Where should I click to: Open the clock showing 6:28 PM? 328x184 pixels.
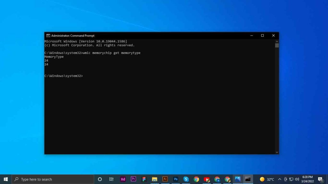coord(307,179)
